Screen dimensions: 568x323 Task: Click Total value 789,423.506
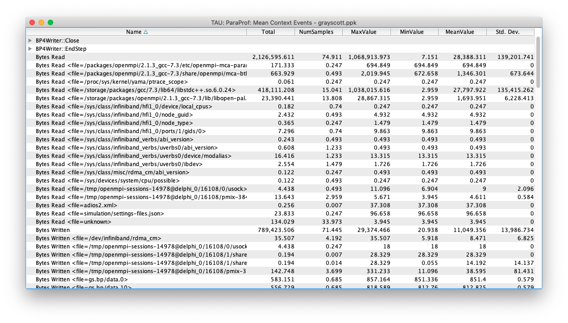click(277, 230)
